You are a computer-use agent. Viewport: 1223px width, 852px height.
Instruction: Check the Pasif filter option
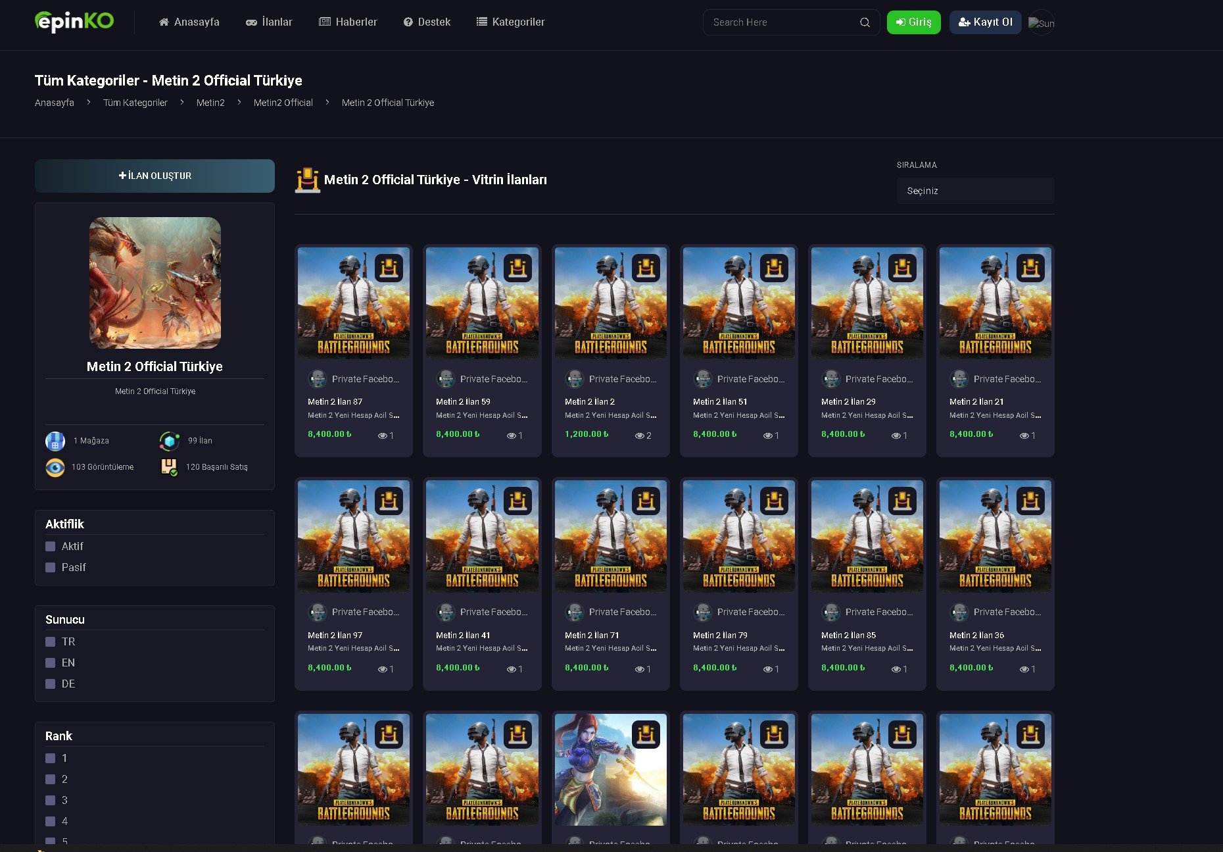(50, 567)
